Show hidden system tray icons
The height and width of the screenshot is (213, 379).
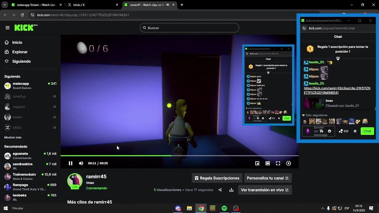323,208
